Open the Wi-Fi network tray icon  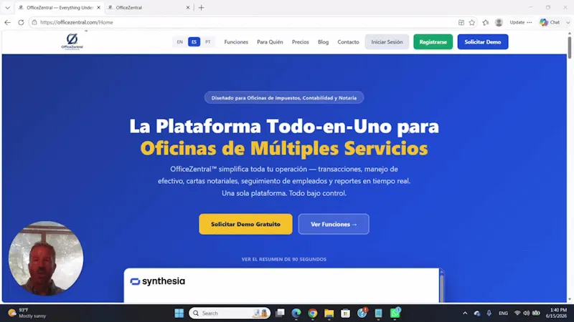tap(517, 313)
